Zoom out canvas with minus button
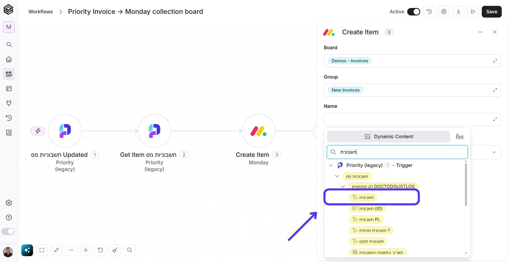The height and width of the screenshot is (262, 510). [x=71, y=250]
